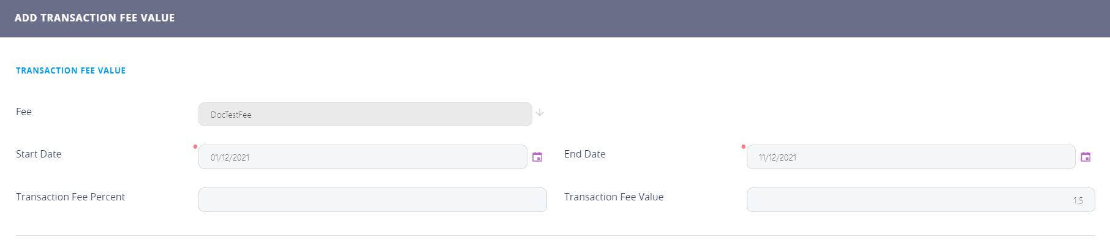Click the red required dot beside Start Date
The height and width of the screenshot is (250, 1110).
click(195, 147)
